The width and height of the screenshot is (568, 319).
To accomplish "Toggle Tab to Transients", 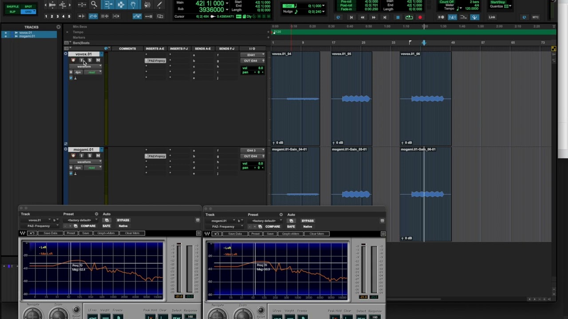I will tap(81, 16).
